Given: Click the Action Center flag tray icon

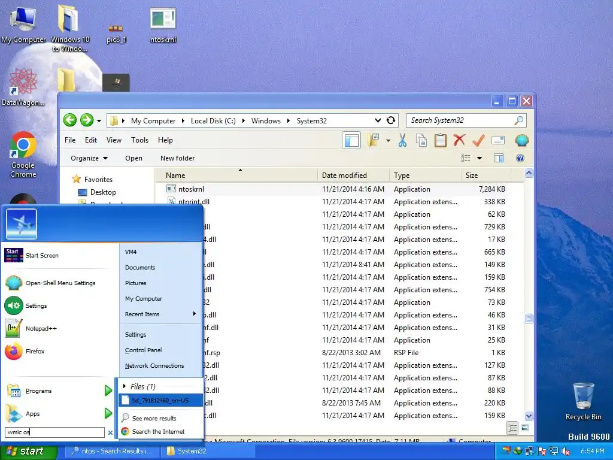Looking at the screenshot, I should [542, 451].
